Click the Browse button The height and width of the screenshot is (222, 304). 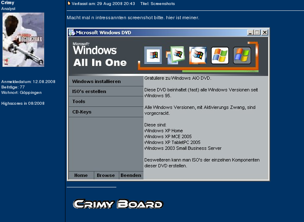pyautogui.click(x=106, y=175)
